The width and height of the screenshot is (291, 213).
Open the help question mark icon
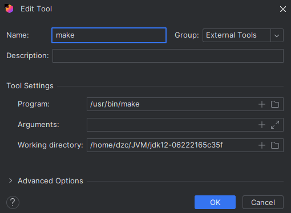[13, 202]
